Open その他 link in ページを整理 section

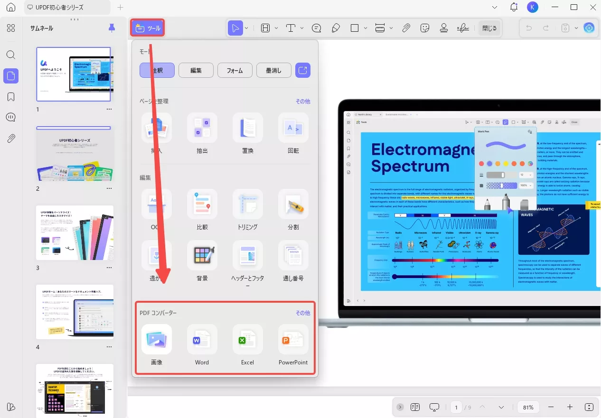pos(303,101)
